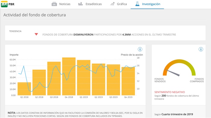This screenshot has height=118, width=211.
Task: Click the Importe axis label
Action: point(14,55)
